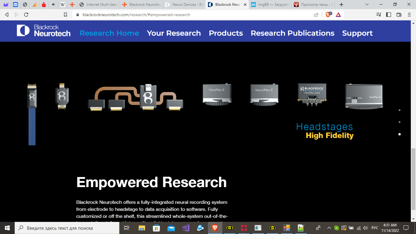The image size is (416, 234).
Task: Open the Research Publications menu item
Action: tap(293, 33)
